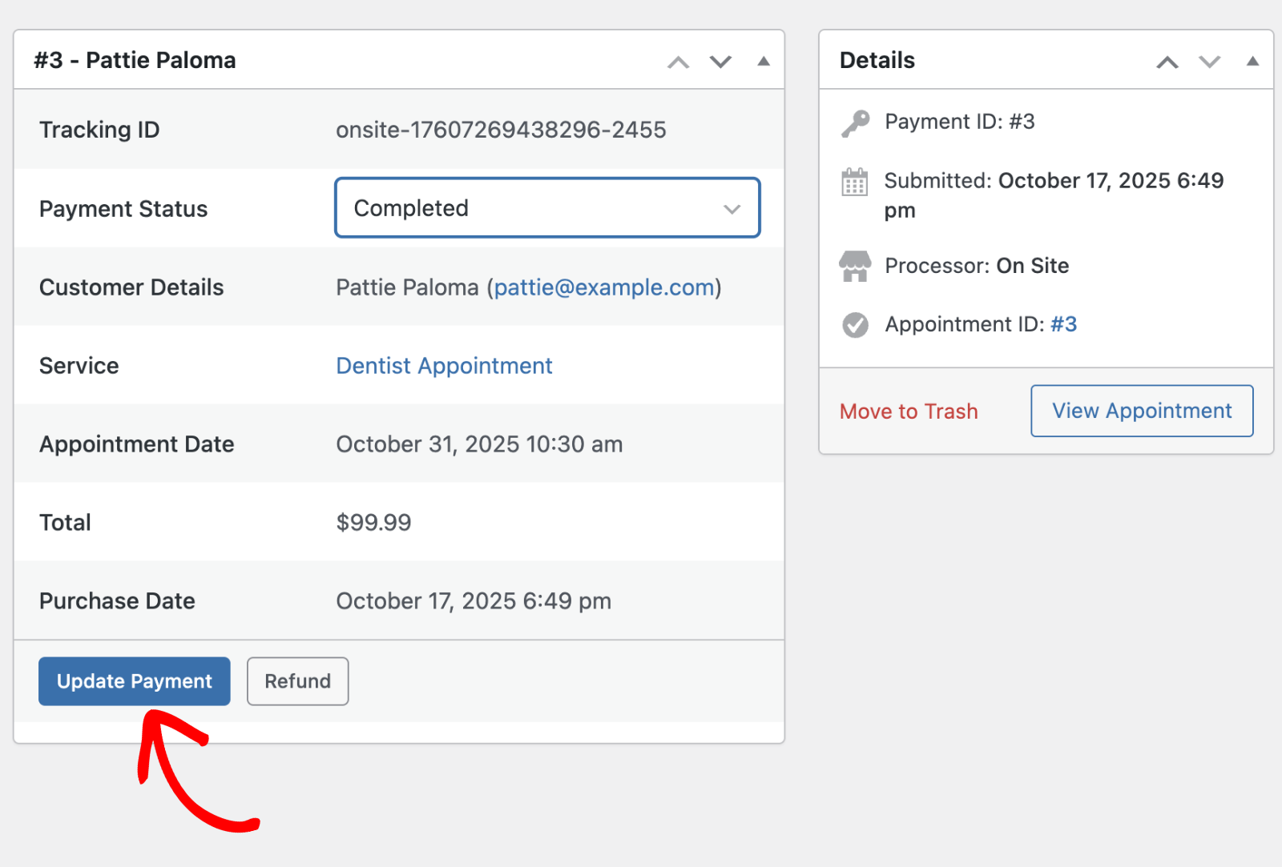This screenshot has width=1282, height=867.
Task: Click the key icon beside Payment ID
Action: pos(855,123)
